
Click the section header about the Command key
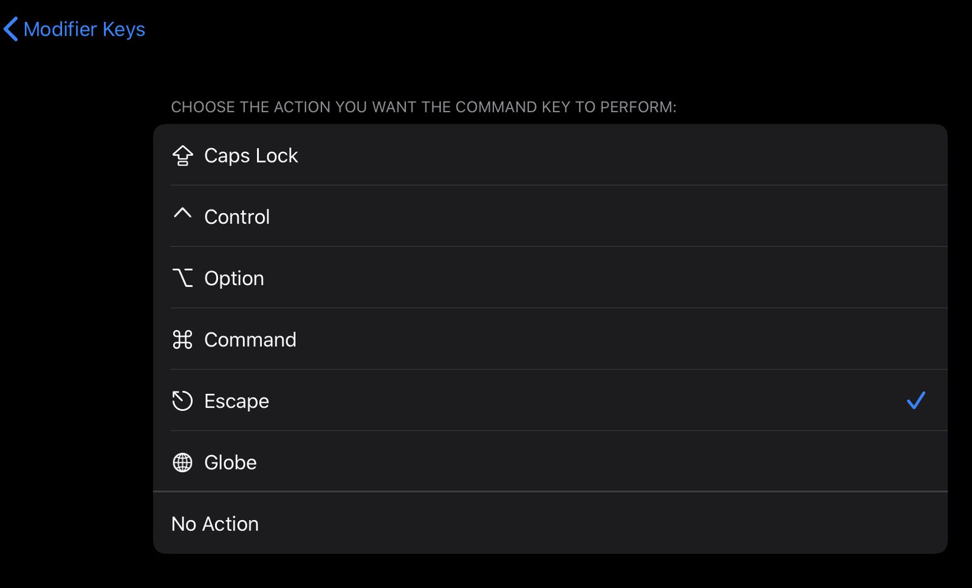tap(424, 107)
